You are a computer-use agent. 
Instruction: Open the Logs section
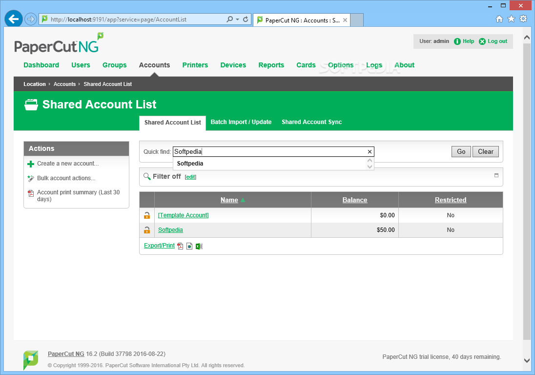(374, 65)
